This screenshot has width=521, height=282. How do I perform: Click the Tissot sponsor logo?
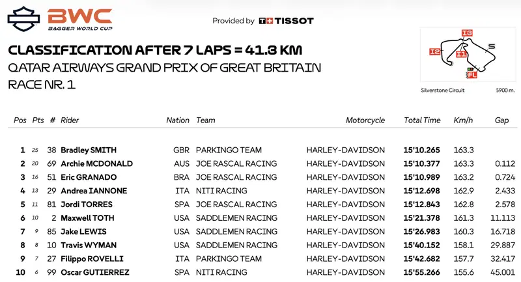[286, 21]
